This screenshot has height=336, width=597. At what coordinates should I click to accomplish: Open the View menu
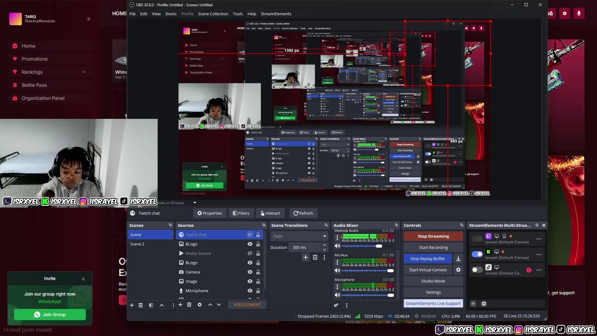(x=156, y=14)
